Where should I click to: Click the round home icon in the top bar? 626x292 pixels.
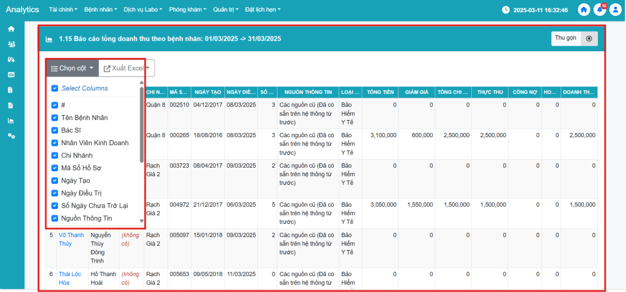point(584,10)
